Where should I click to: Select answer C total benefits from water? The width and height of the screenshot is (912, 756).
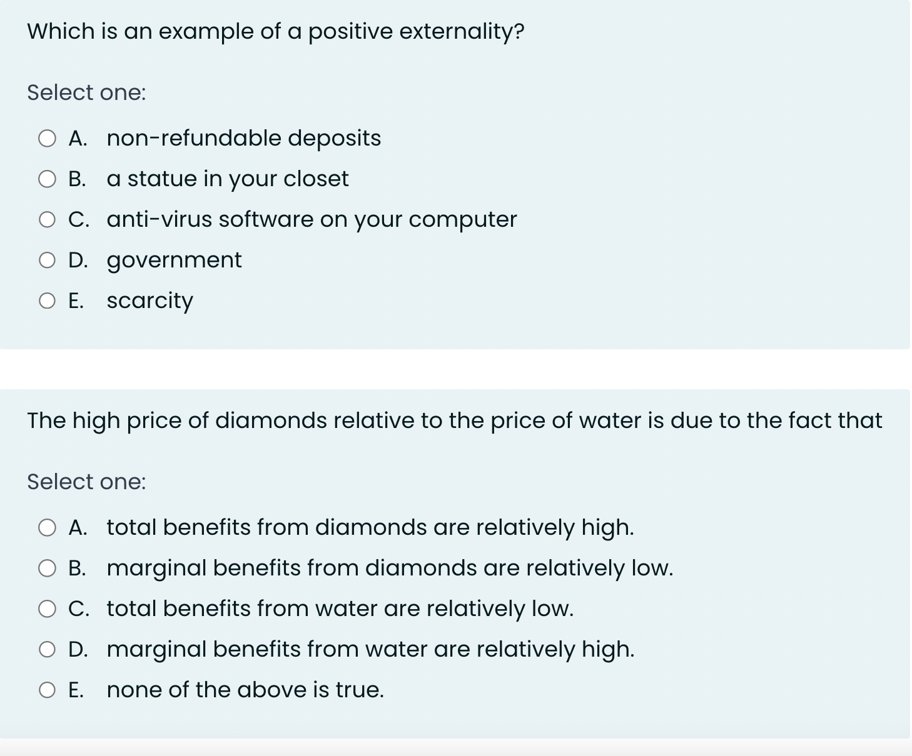click(48, 608)
